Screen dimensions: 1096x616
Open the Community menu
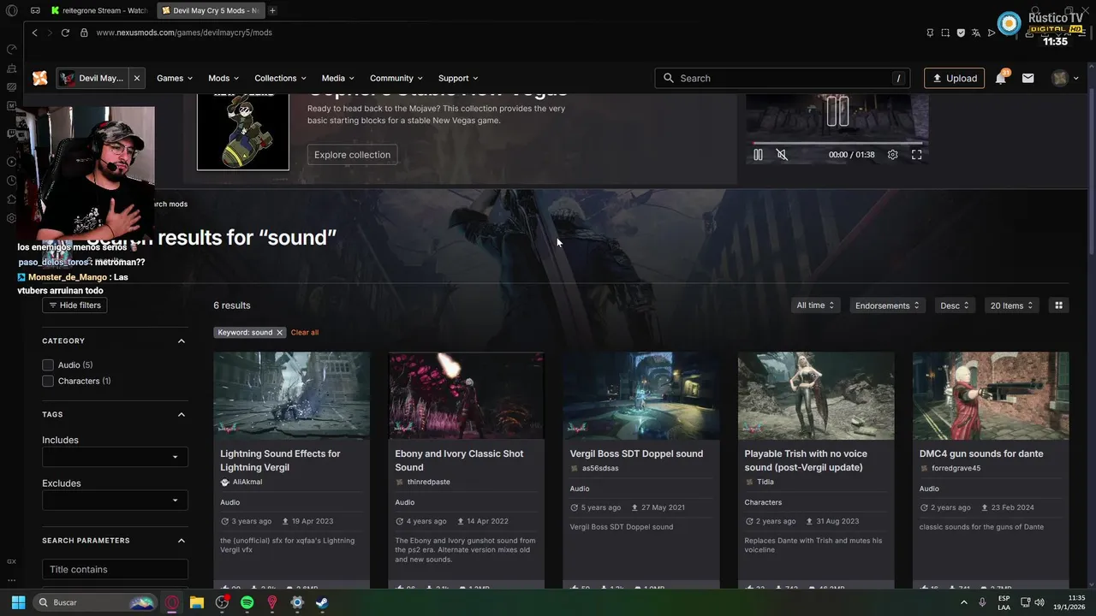click(397, 78)
